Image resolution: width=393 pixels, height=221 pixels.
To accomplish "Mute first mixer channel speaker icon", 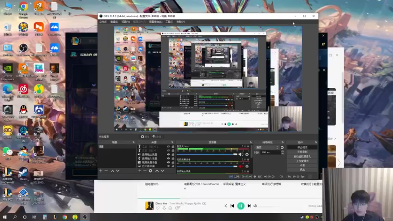I will (x=241, y=154).
